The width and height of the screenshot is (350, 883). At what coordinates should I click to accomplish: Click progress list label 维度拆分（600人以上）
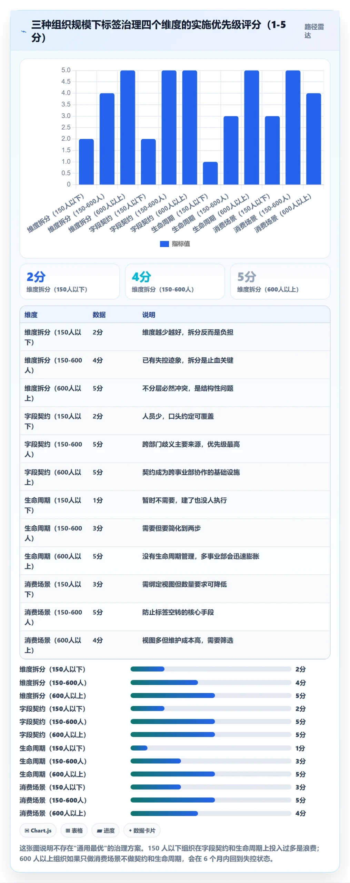[x=53, y=695]
